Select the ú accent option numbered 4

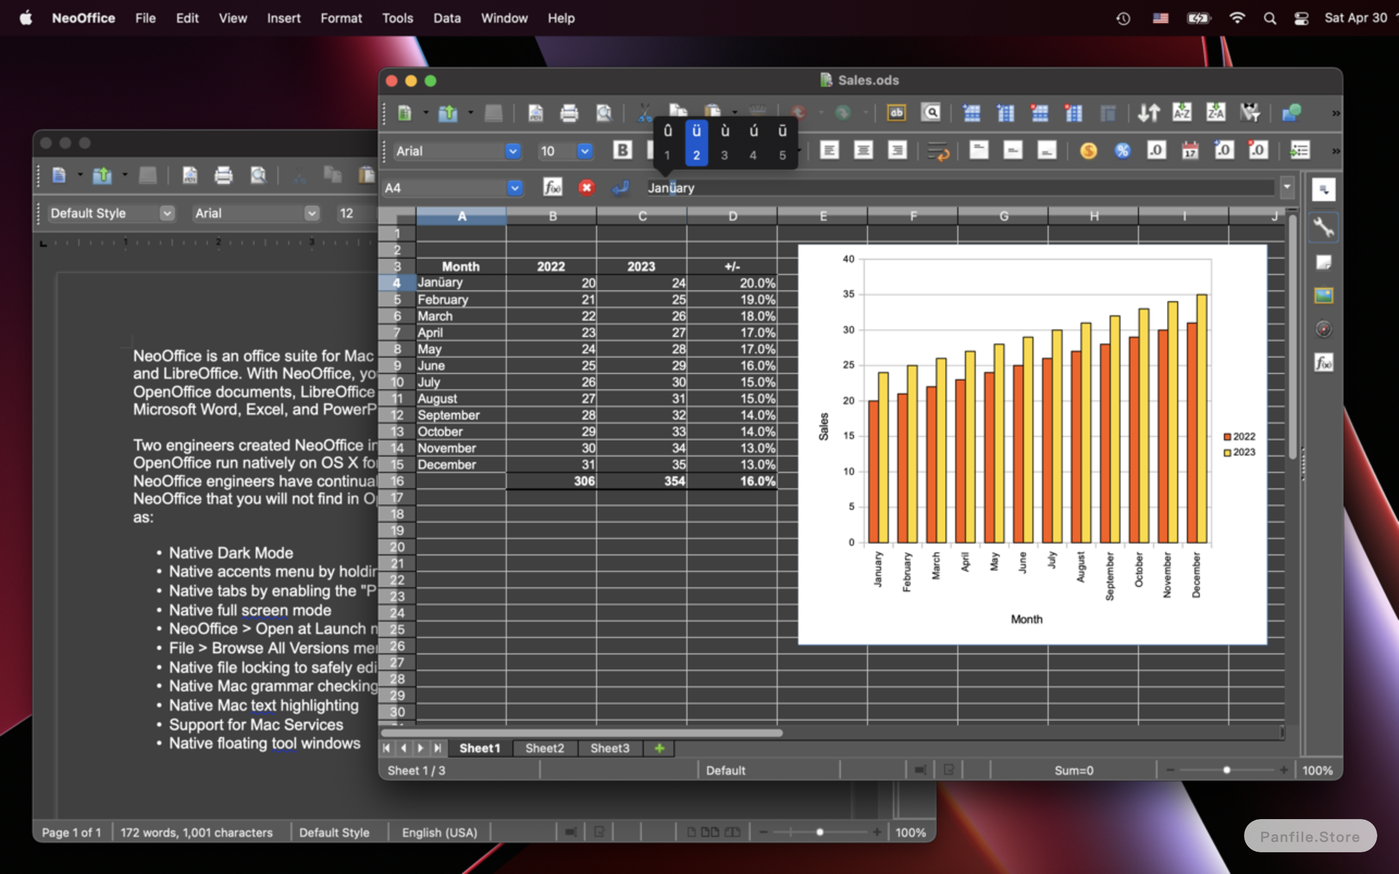tap(753, 143)
